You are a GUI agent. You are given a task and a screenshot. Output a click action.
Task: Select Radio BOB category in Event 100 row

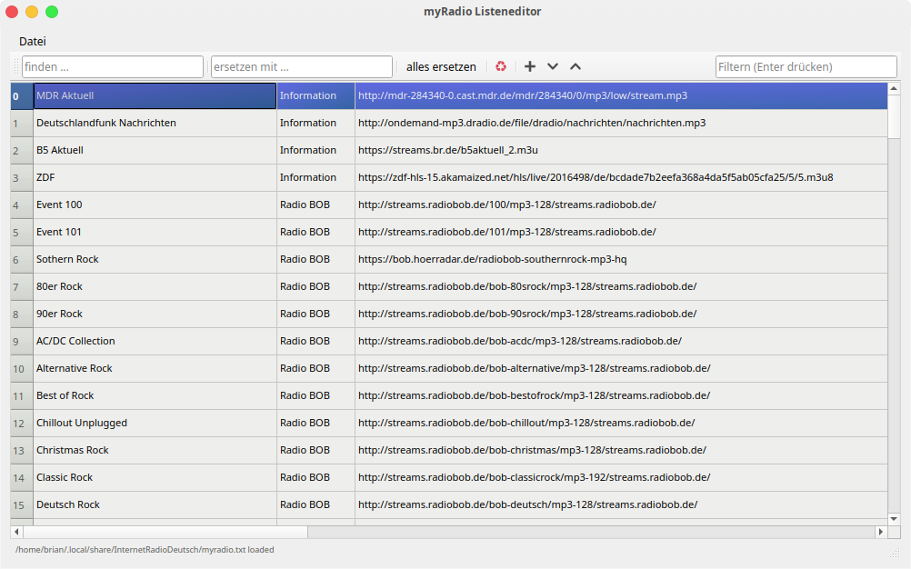[x=316, y=205]
